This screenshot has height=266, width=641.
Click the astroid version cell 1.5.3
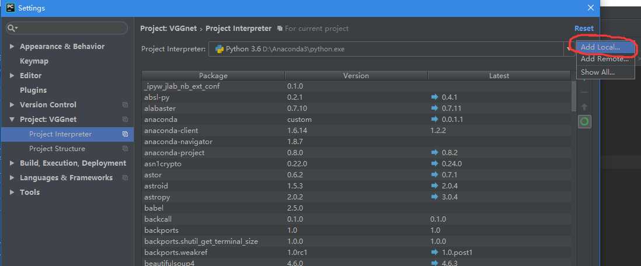294,186
